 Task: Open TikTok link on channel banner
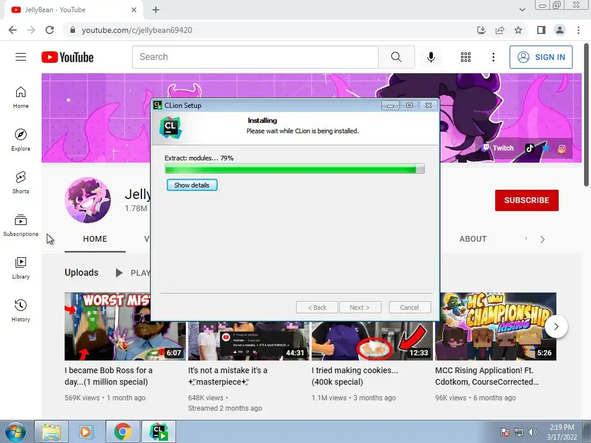click(530, 148)
